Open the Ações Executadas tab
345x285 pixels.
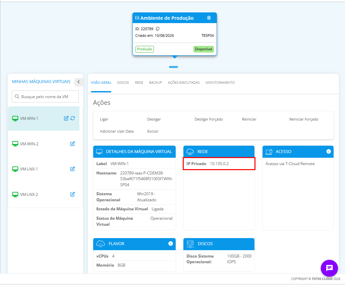point(184,83)
